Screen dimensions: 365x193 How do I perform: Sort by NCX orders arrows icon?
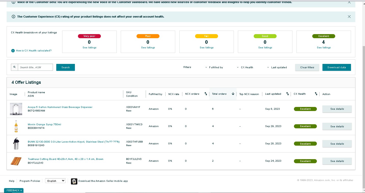click(x=206, y=94)
